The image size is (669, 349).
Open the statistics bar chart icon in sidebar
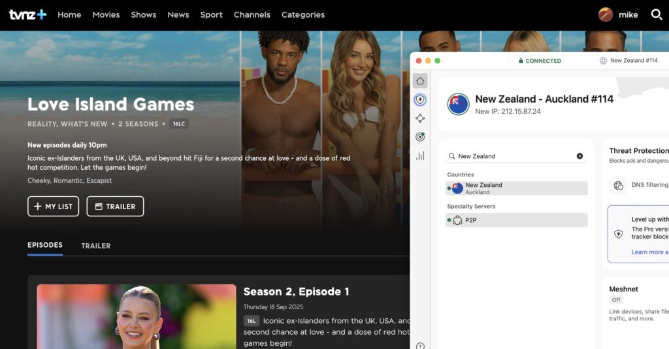(x=420, y=156)
